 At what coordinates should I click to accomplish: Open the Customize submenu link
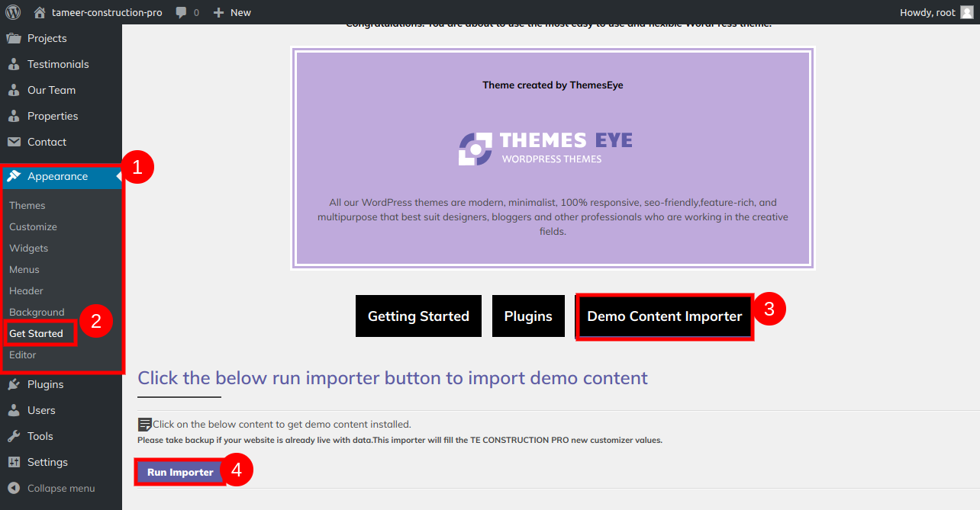coord(33,227)
